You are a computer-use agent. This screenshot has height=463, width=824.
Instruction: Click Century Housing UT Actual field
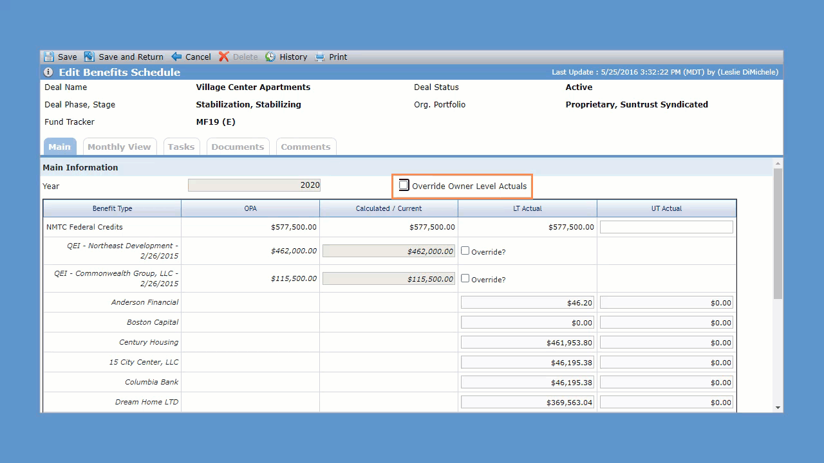(666, 343)
